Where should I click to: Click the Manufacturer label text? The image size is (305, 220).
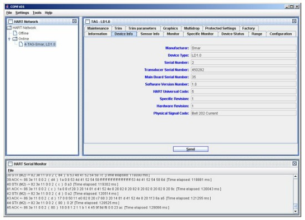(177, 48)
